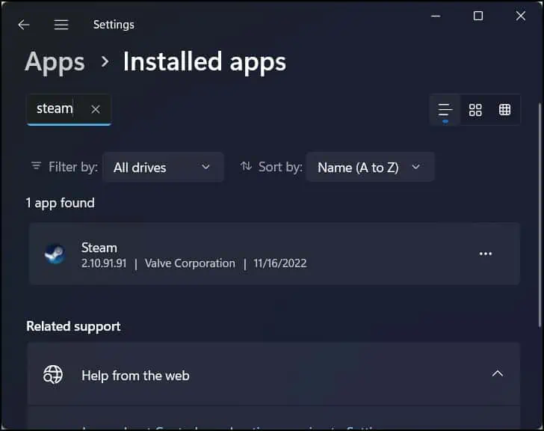
Task: Open the Steam three-dot options menu
Action: [486, 254]
